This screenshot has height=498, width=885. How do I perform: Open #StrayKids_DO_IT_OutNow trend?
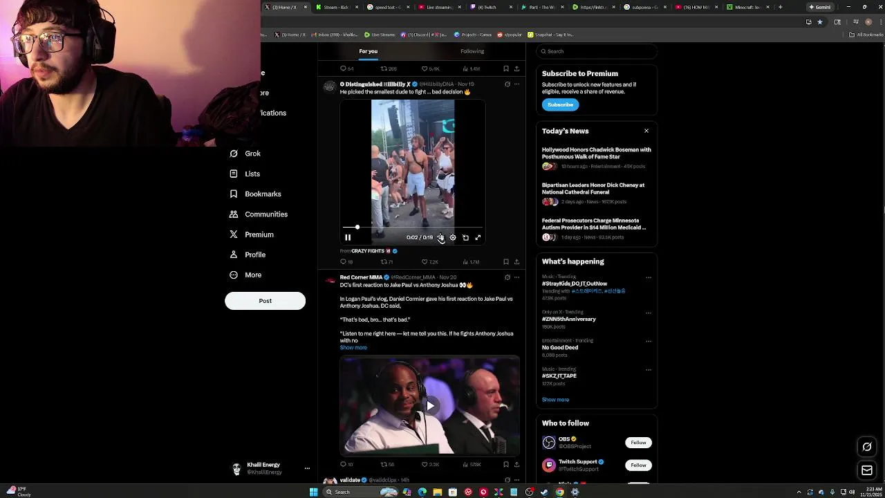point(575,284)
